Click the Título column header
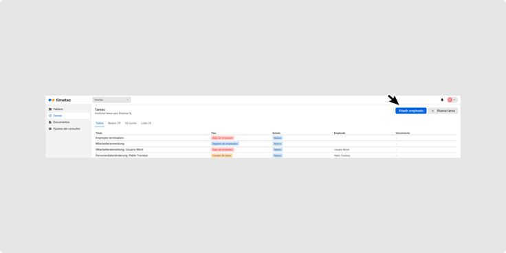Viewport: 506px width, 253px height. [99, 133]
